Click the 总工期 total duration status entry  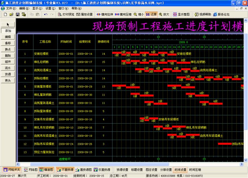coord(119,175)
